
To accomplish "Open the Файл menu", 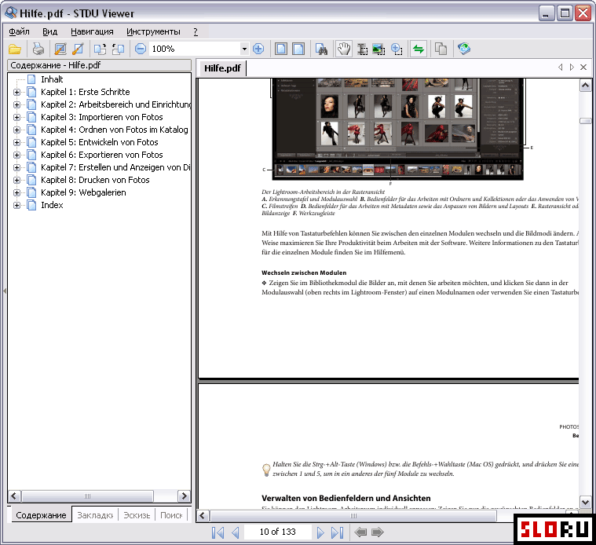I will (19, 31).
